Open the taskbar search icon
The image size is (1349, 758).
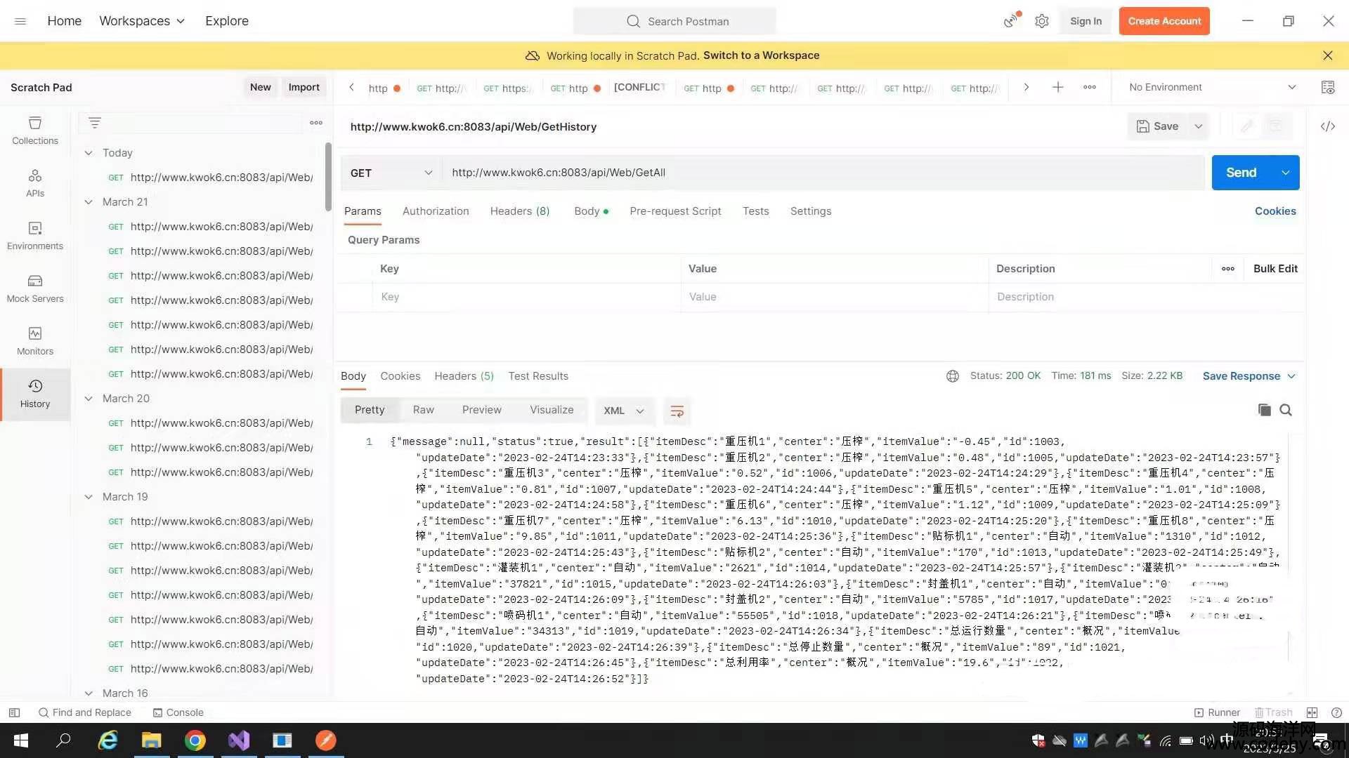click(x=64, y=740)
